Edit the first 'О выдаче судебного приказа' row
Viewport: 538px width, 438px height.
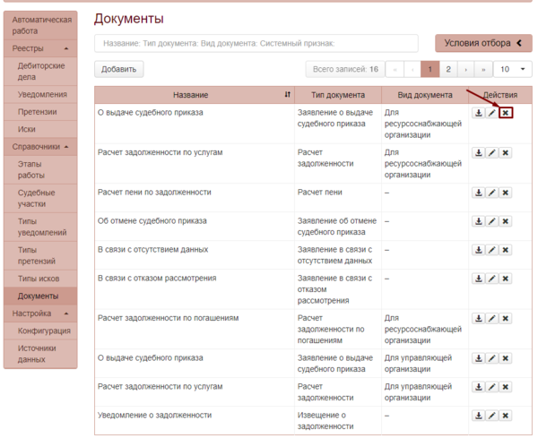[x=491, y=113]
